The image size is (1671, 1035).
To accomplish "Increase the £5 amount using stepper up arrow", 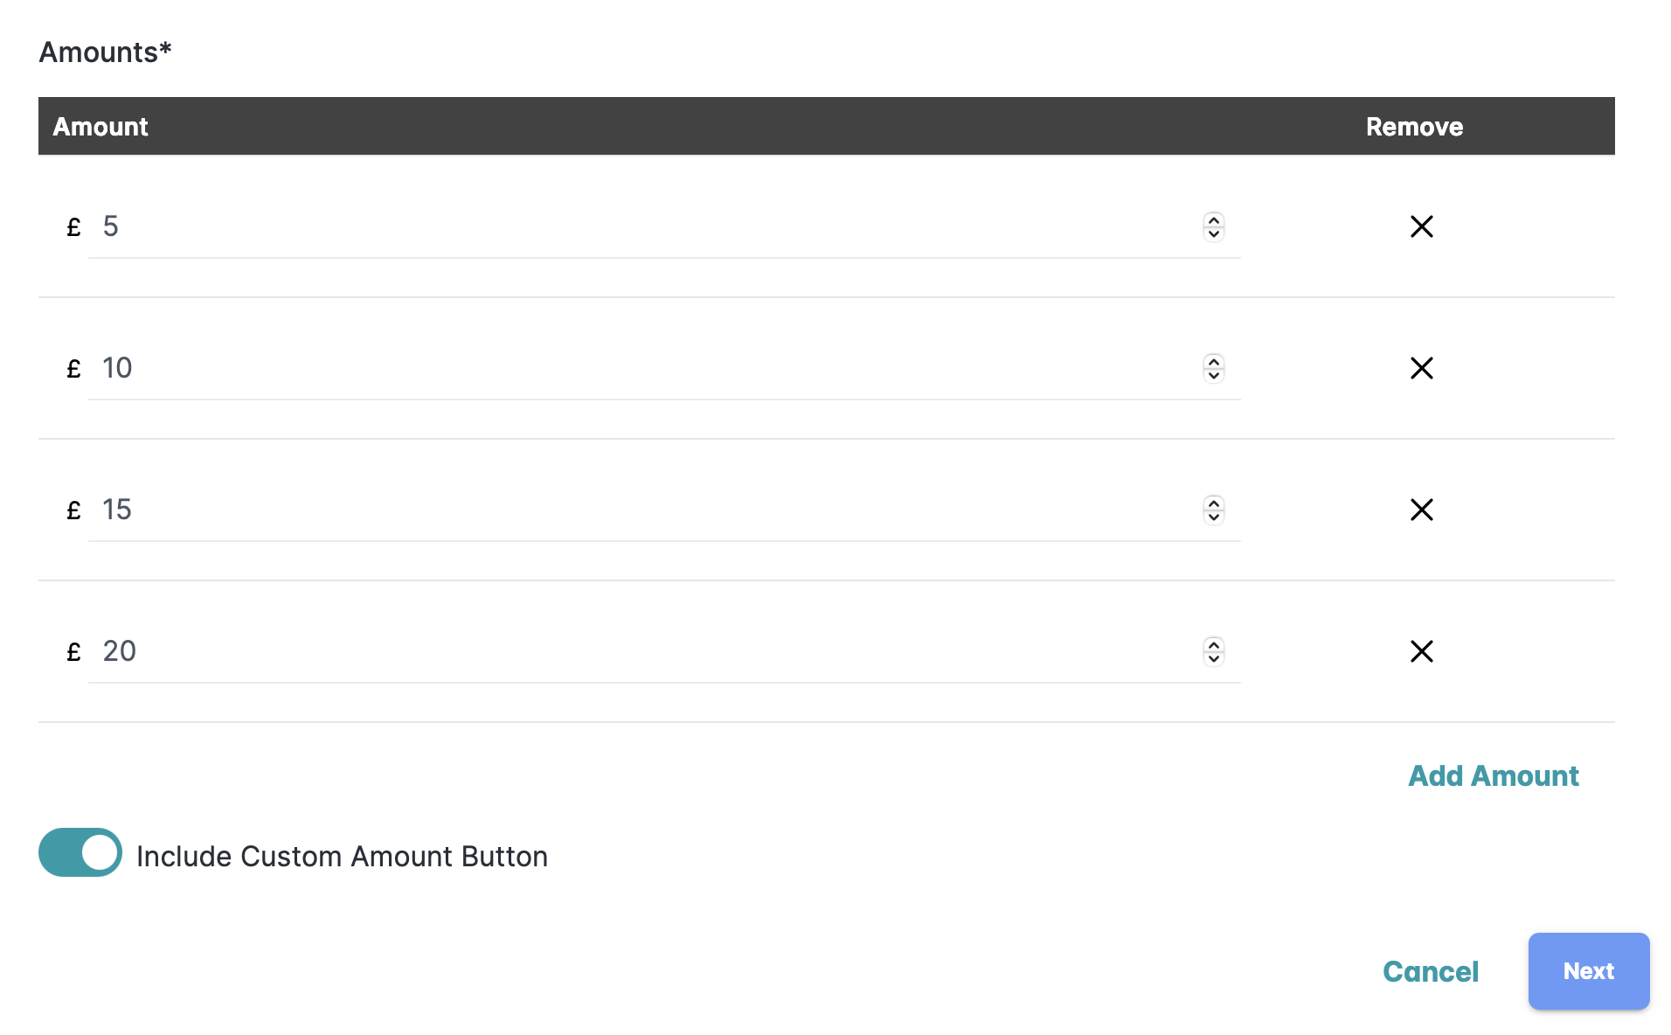I will [x=1213, y=220].
